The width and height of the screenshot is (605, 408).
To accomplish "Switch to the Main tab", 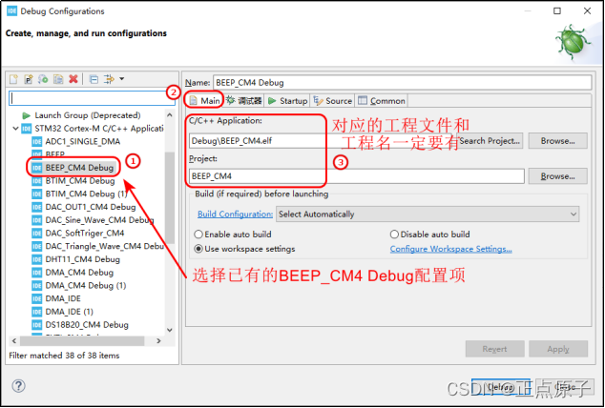I will pos(204,101).
